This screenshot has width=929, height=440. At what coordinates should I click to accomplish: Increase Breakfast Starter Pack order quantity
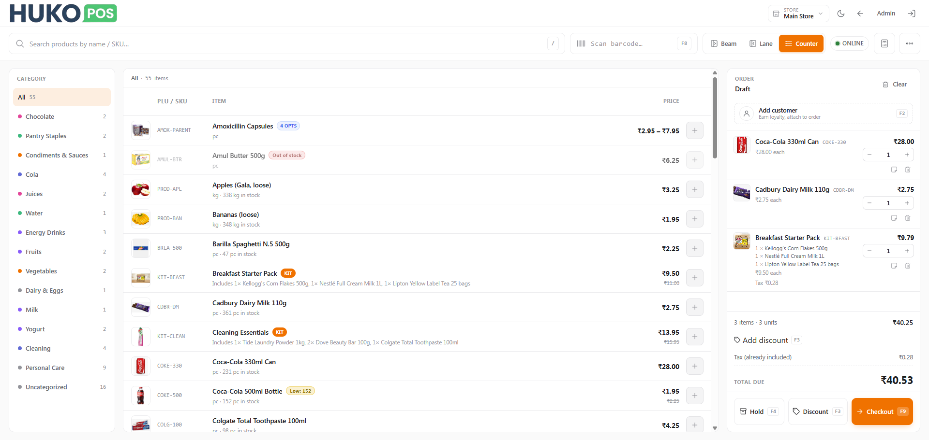coord(907,251)
